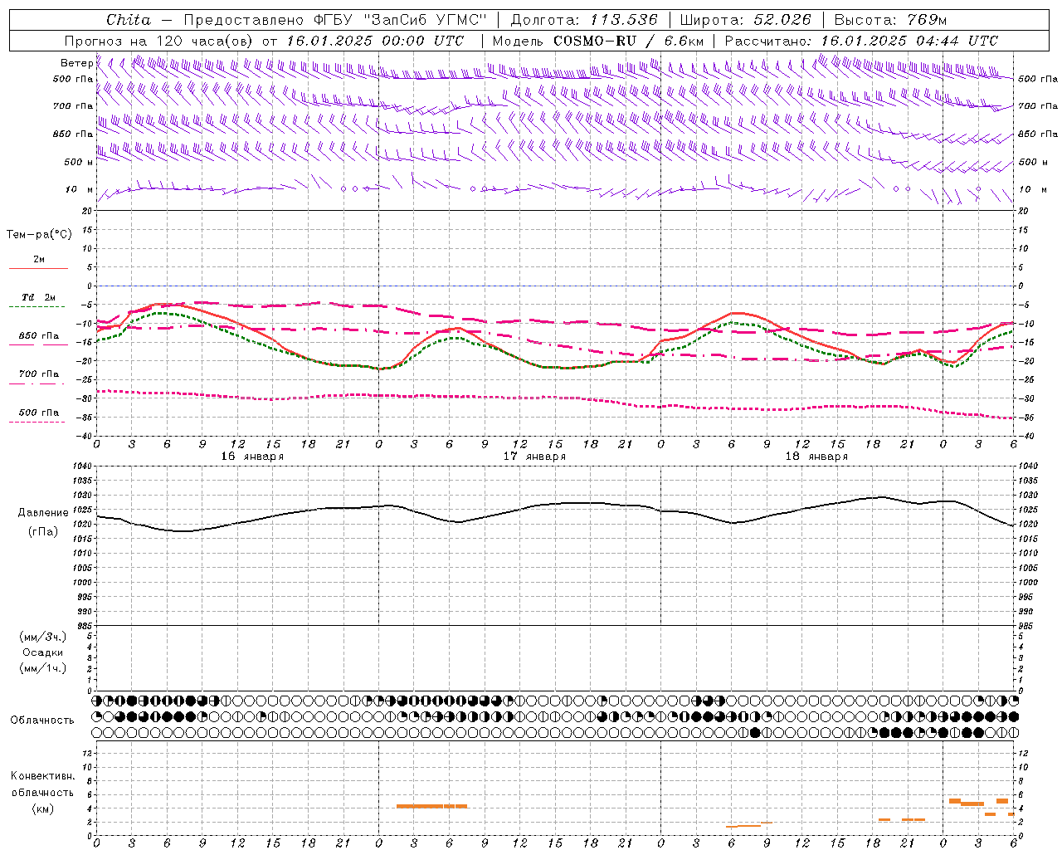Click the "(мм/1ч.)" precipitation unit label
The image size is (1062, 850).
43,668
